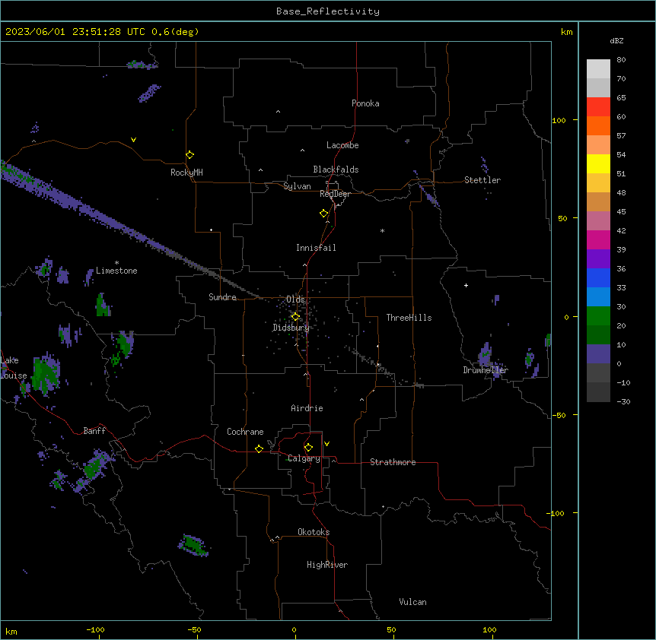Click the Blackfalds city label
This screenshot has width=656, height=640.
[x=336, y=170]
